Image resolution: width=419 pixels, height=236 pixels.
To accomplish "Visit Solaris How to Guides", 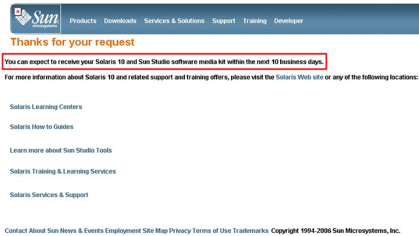I will (x=41, y=127).
